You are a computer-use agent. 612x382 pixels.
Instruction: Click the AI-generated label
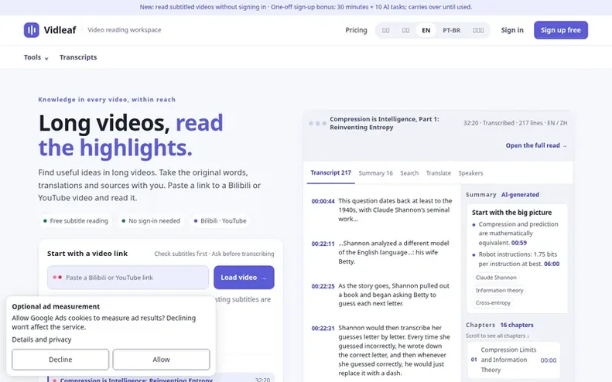[x=520, y=195]
